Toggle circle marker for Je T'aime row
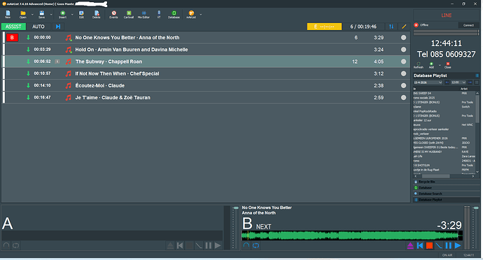The width and height of the screenshot is (483, 260). coord(403,98)
